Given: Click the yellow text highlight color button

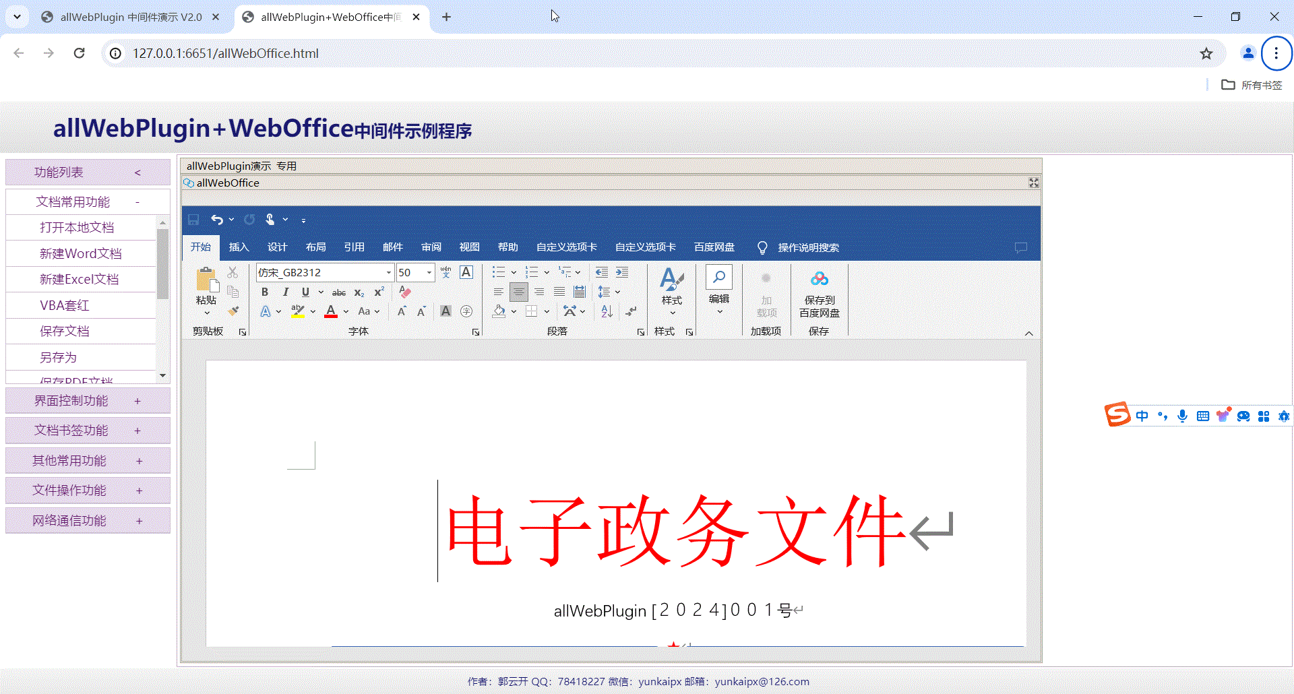Looking at the screenshot, I should point(298,311).
